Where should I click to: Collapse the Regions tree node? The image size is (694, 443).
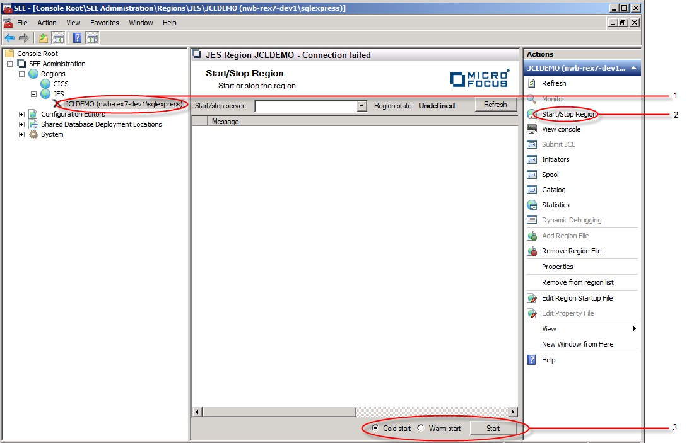point(22,74)
